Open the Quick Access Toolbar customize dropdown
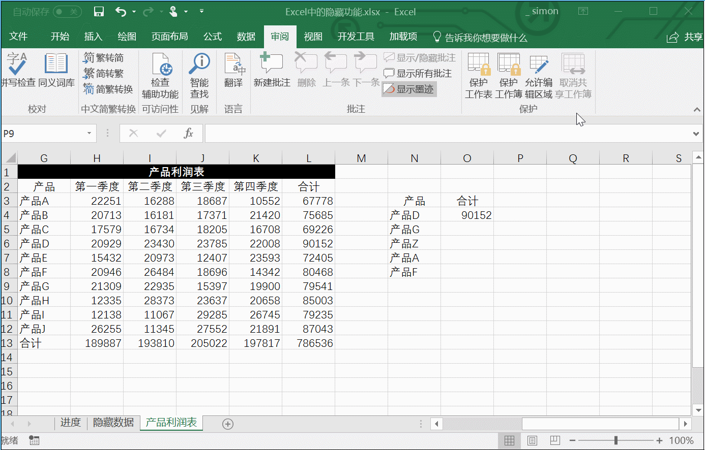The width and height of the screenshot is (705, 450). pyautogui.click(x=201, y=11)
